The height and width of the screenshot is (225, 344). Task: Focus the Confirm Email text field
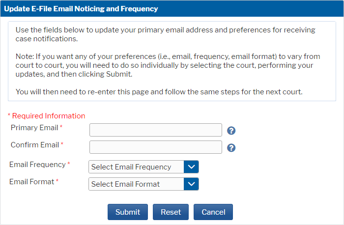point(156,147)
